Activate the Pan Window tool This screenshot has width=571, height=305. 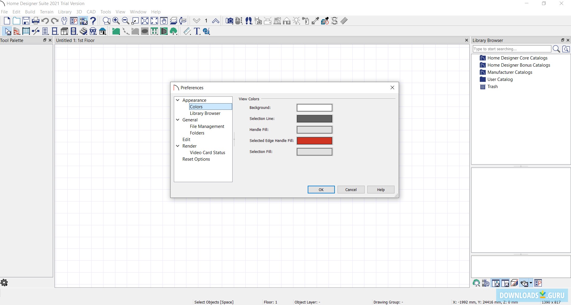(163, 21)
